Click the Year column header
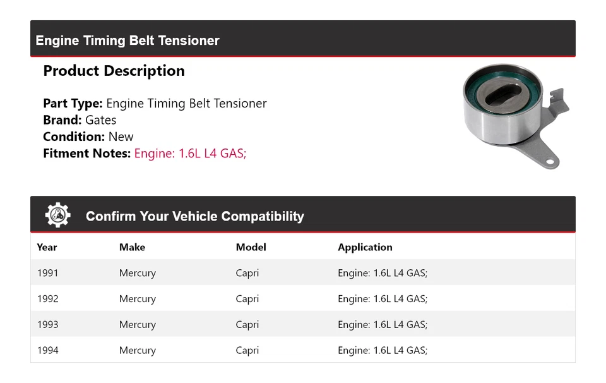 47,247
